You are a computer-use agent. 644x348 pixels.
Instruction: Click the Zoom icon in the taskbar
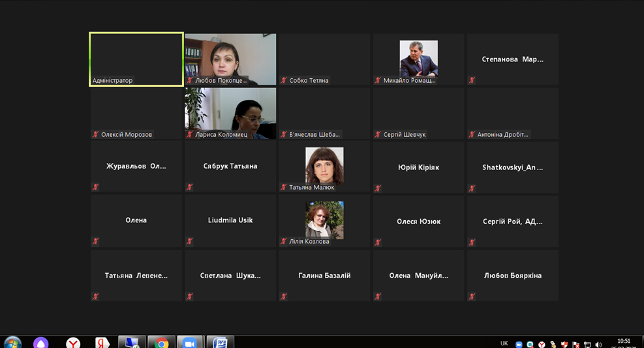(x=190, y=343)
